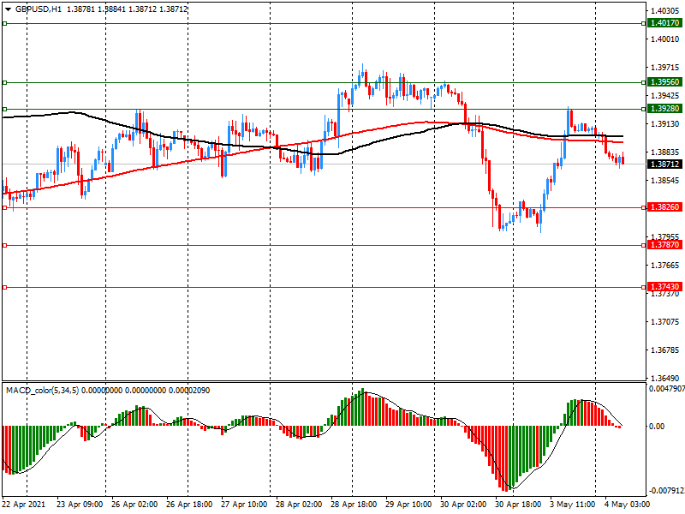Viewport: 685px width, 514px height.
Task: Click the red 1.37870 price level label
Action: point(664,245)
